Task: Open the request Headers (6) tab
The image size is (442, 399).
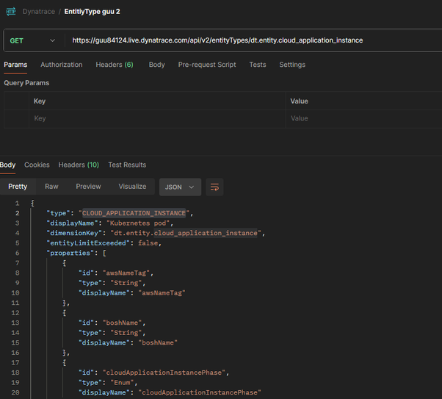Action: coord(114,65)
